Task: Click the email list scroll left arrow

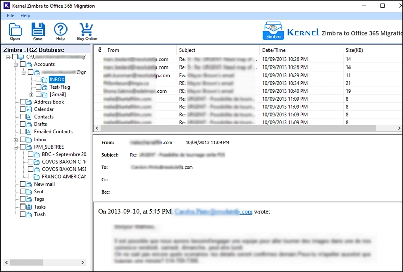Action: pyautogui.click(x=97, y=128)
